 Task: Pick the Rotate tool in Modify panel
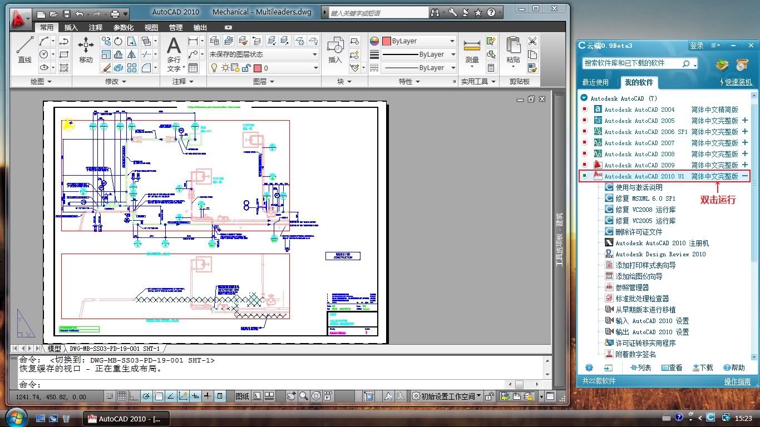click(x=119, y=41)
